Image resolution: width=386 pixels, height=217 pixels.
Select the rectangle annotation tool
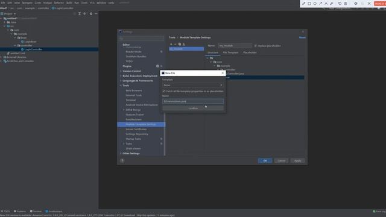pyautogui.click(x=309, y=4)
